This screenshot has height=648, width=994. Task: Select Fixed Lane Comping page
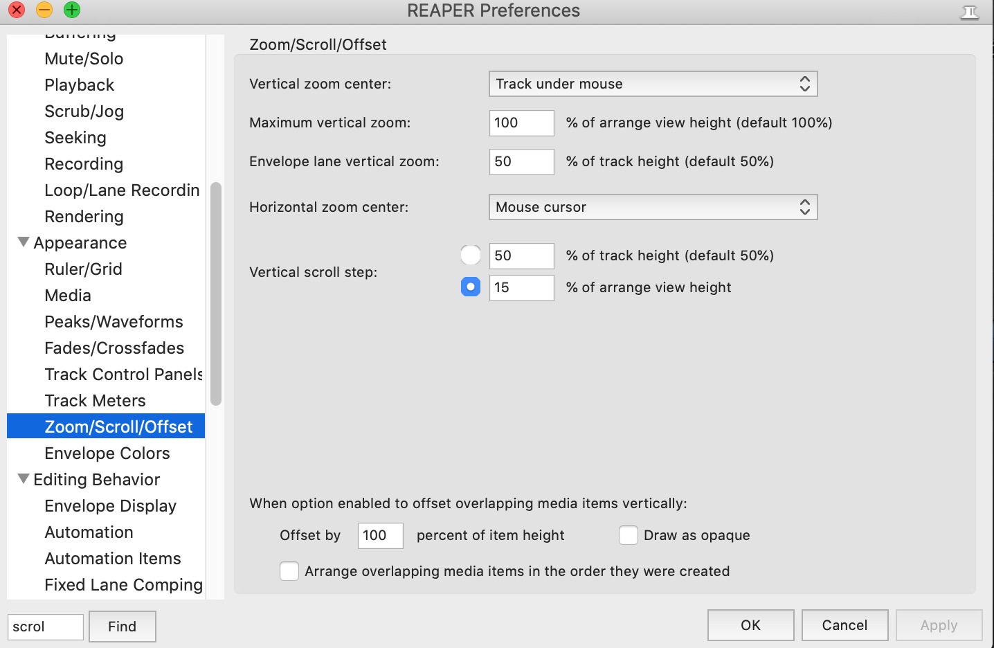click(123, 585)
